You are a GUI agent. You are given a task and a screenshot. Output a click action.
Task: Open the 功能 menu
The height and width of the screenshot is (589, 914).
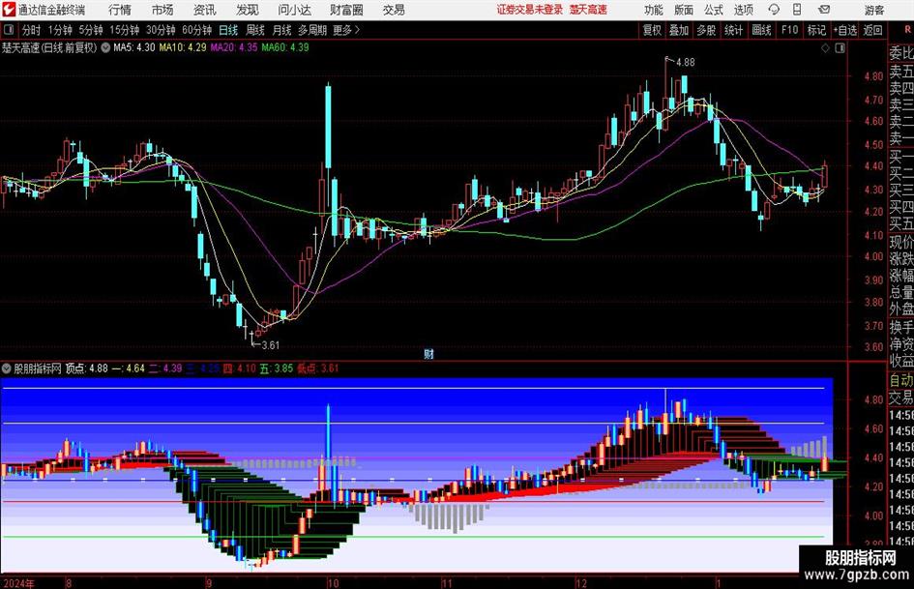[x=654, y=10]
